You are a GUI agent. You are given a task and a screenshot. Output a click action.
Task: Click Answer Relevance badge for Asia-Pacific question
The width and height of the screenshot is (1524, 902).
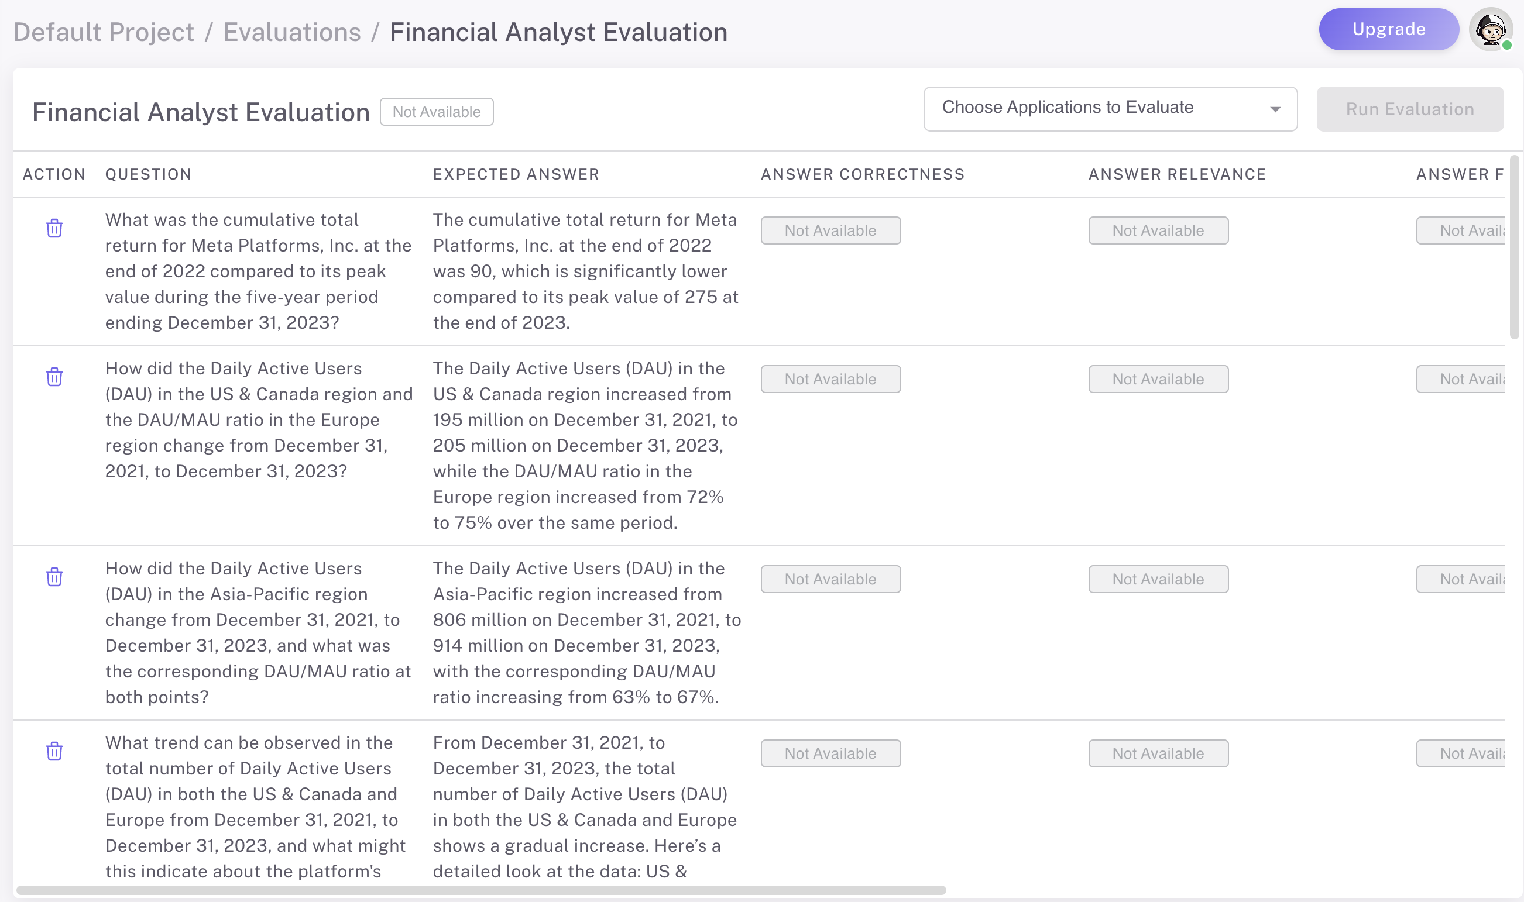[x=1158, y=579]
